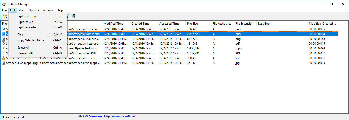Click the path ending in softpedia test.mpg
The image size is (349, 120).
82,48
